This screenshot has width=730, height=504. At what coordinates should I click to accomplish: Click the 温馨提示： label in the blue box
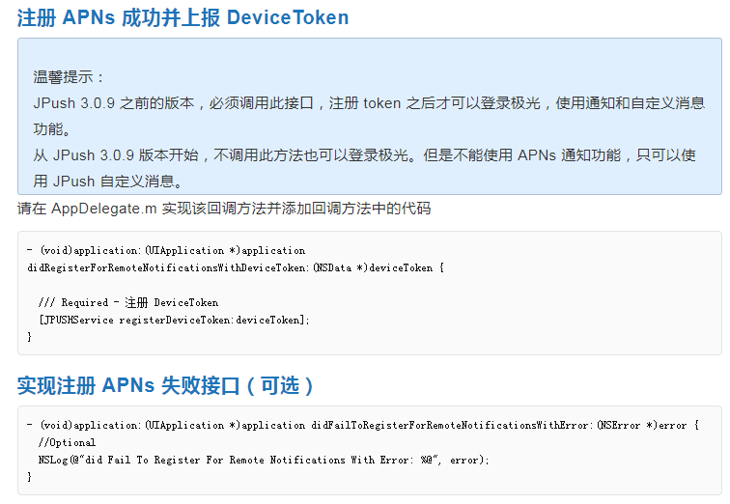(x=69, y=77)
